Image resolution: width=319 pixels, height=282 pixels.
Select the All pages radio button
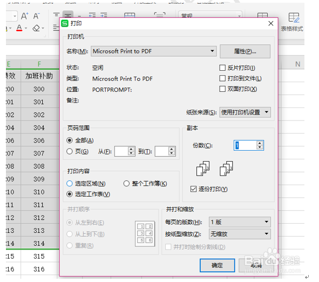click(x=70, y=140)
